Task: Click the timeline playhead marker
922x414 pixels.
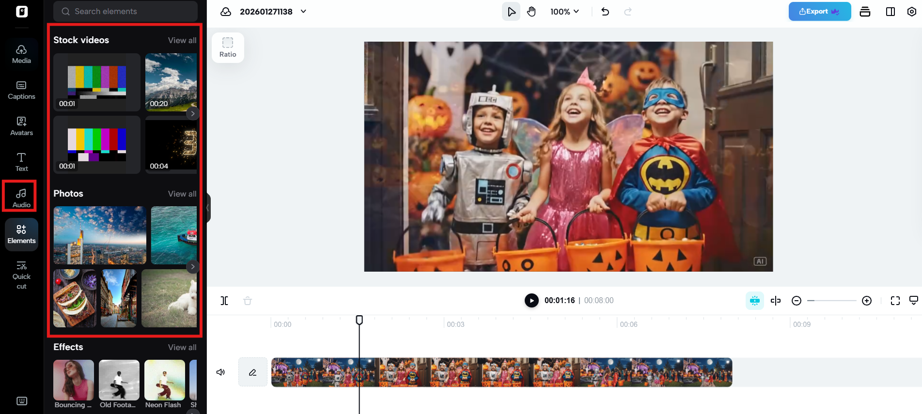Action: pos(359,320)
